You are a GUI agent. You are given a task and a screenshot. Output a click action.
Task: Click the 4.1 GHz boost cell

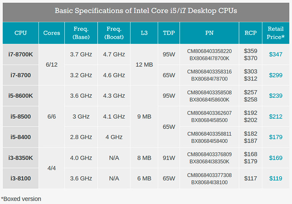click(114, 117)
